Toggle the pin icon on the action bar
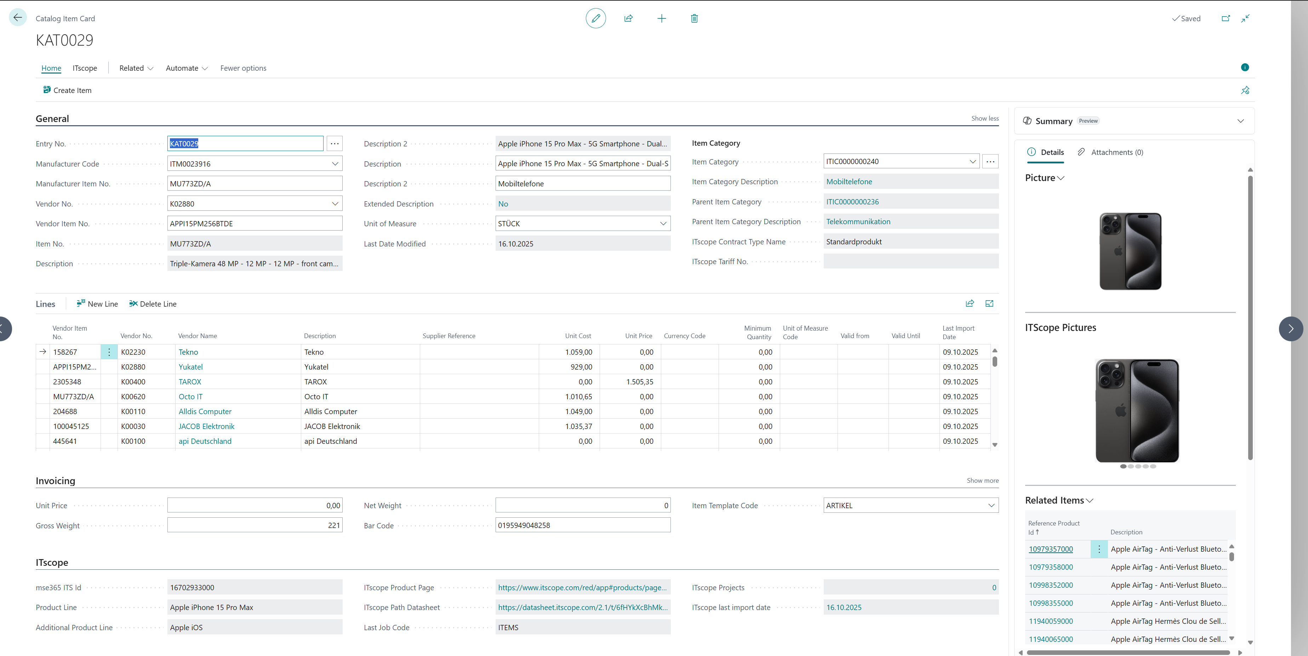The image size is (1308, 656). 1245,90
